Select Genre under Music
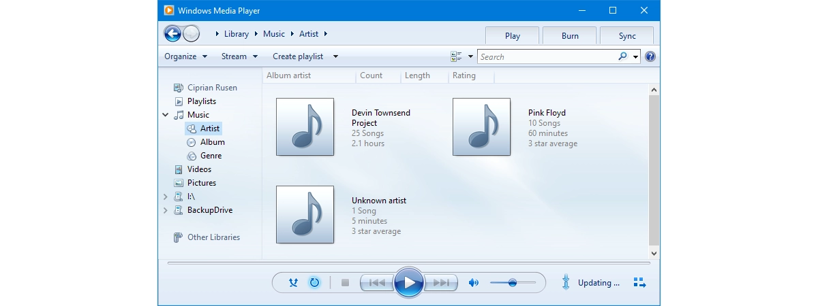This screenshot has width=818, height=306. point(204,156)
